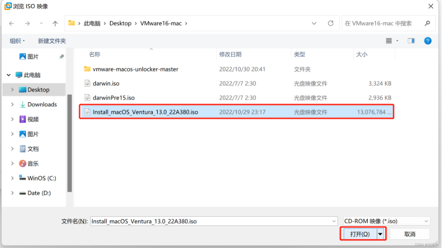Click the search magnifier icon
This screenshot has width=442, height=248.
(x=427, y=23)
